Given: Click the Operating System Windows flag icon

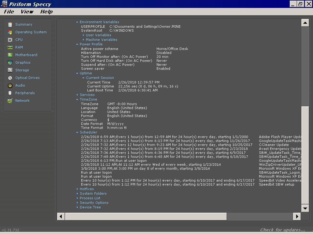Looking at the screenshot, I should pos(10,32).
